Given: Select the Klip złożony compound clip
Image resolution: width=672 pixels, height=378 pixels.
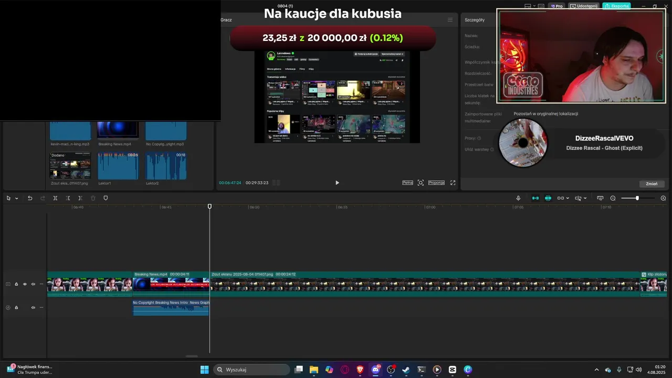Looking at the screenshot, I should coord(653,283).
